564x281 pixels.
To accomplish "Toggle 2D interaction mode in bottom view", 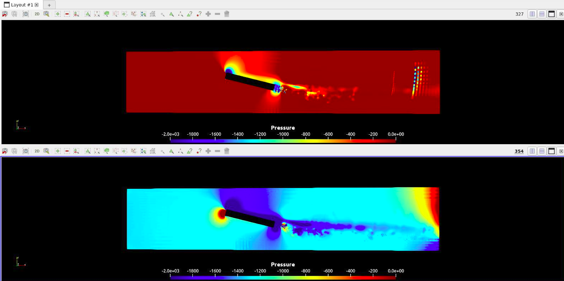I will coord(37,151).
